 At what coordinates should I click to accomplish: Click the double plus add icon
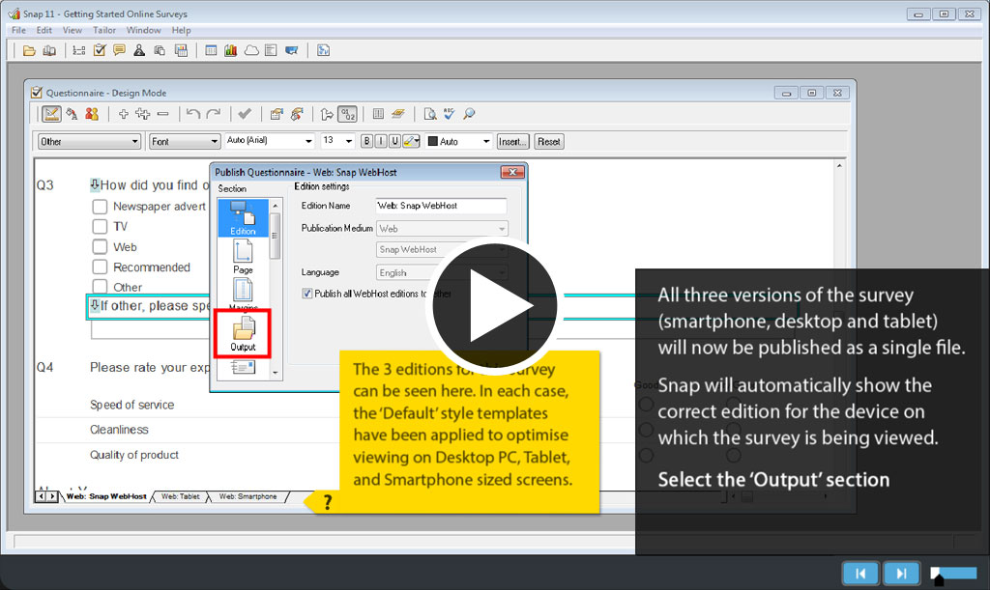pyautogui.click(x=143, y=114)
